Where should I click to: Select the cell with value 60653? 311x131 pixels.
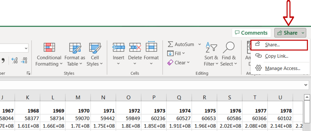(x=204, y=118)
